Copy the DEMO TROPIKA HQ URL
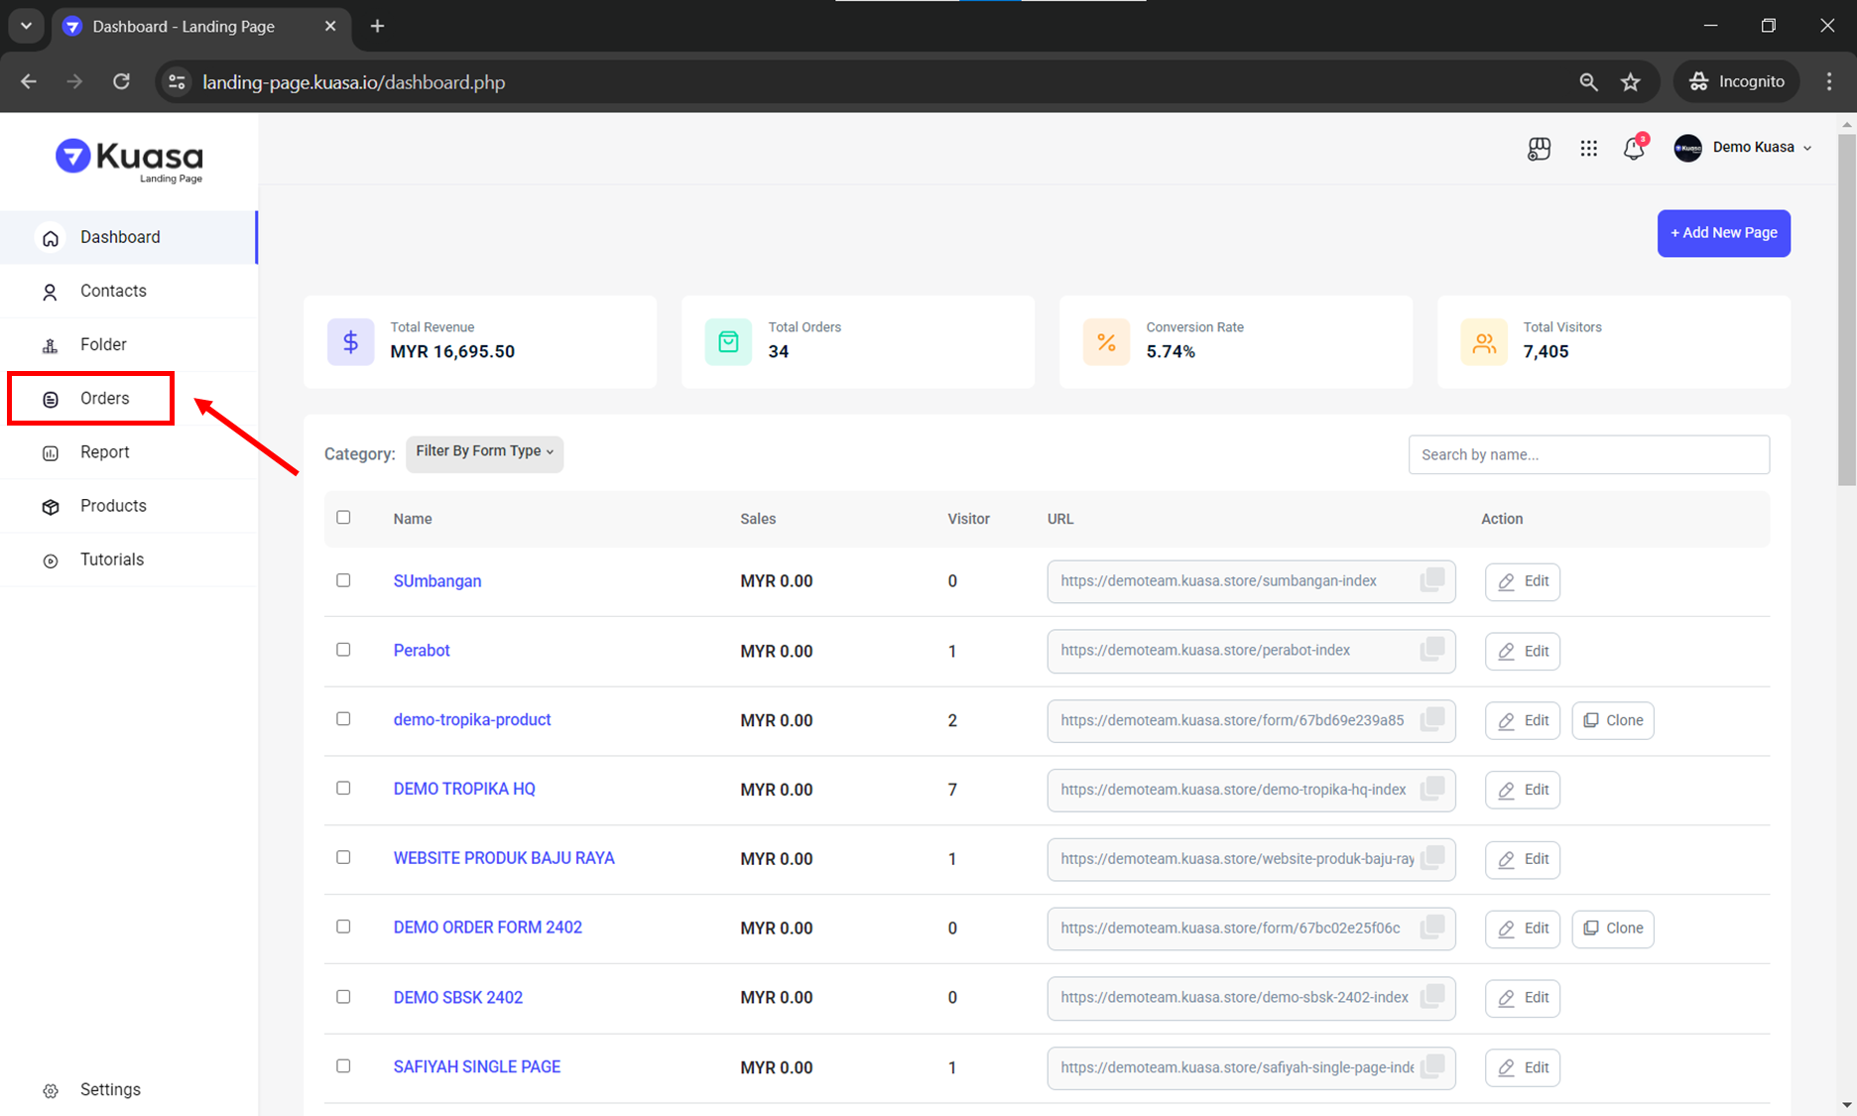 coord(1431,790)
